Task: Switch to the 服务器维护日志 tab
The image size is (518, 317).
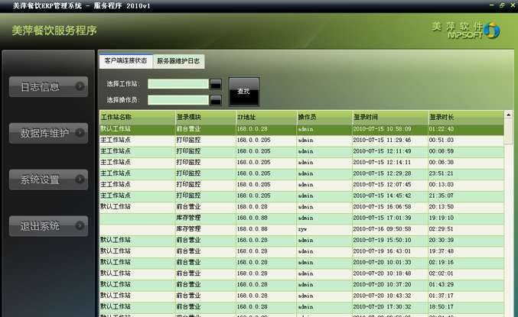Action: tap(178, 61)
